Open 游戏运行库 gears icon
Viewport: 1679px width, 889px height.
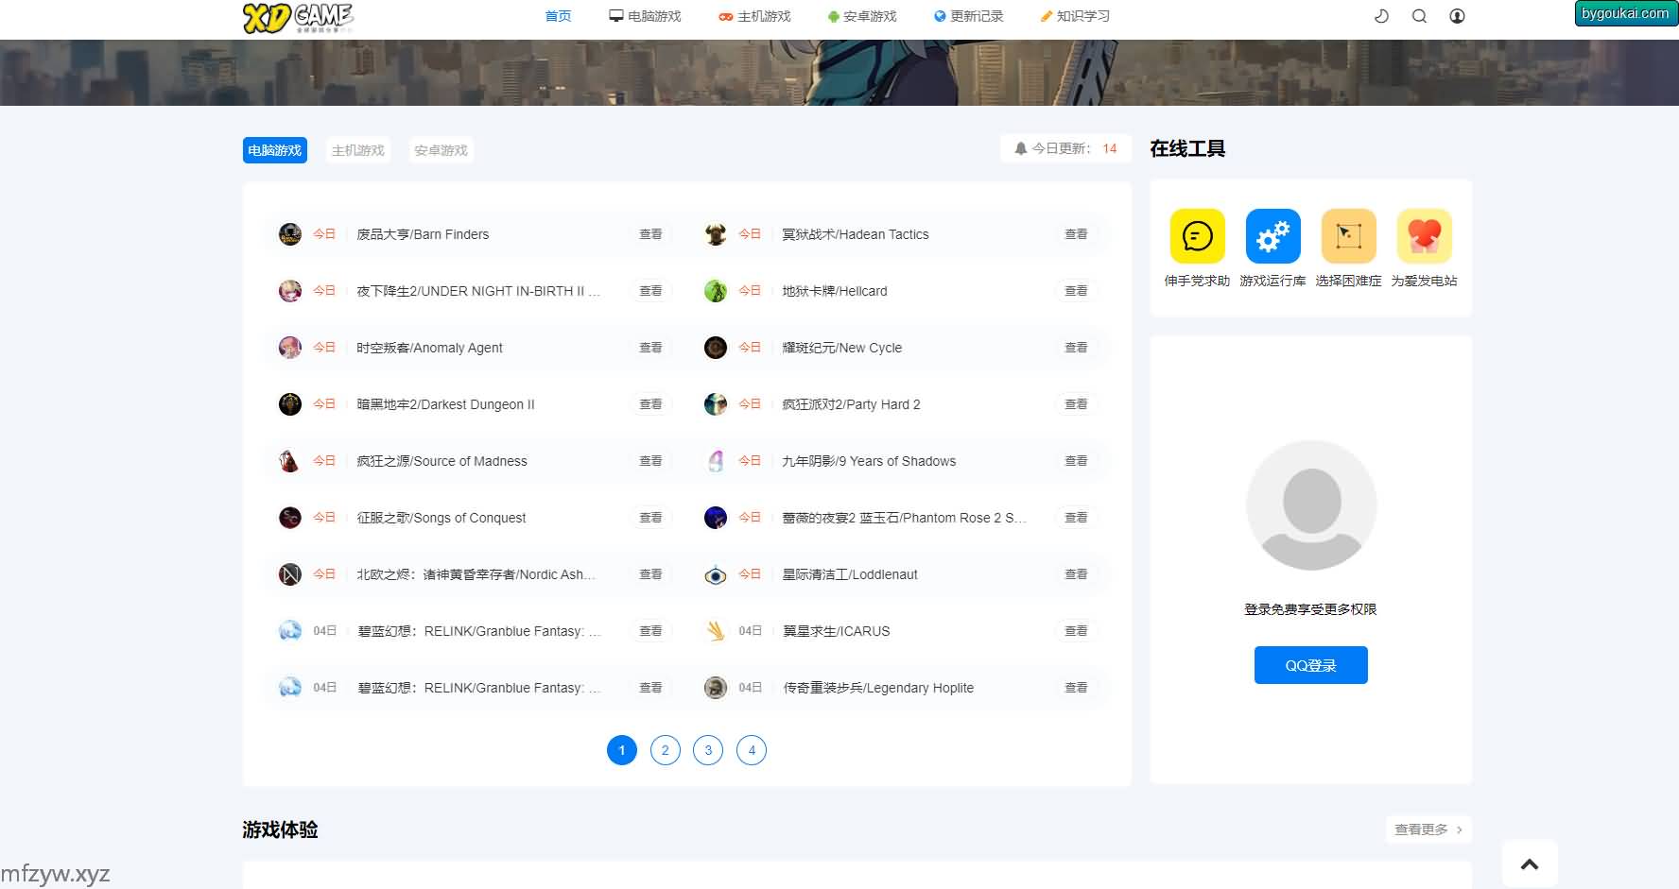[x=1272, y=236]
